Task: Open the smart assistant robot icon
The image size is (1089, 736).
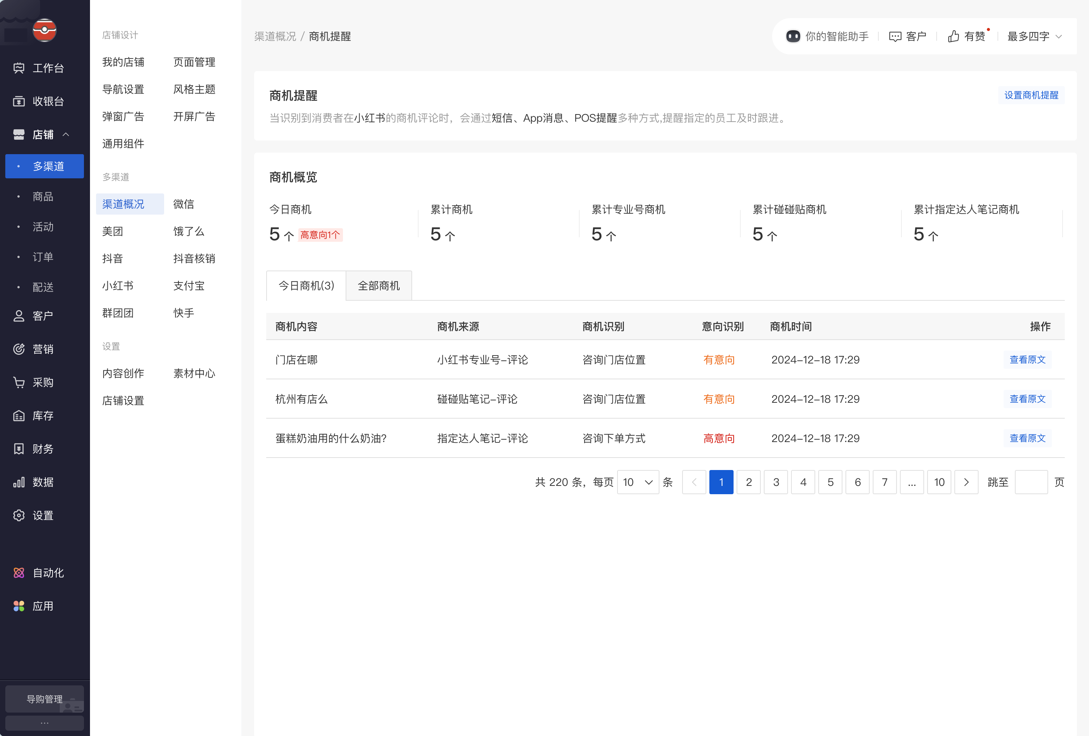Action: pyautogui.click(x=793, y=37)
